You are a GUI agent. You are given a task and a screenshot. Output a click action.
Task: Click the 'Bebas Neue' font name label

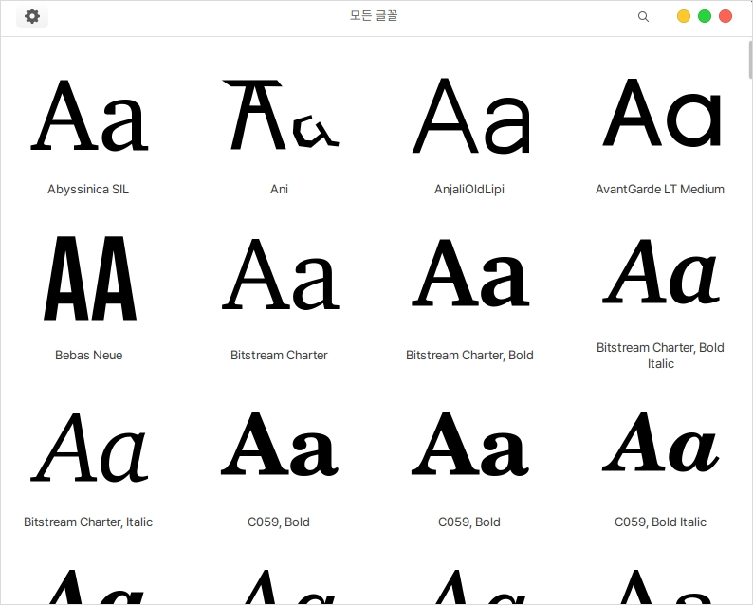point(88,356)
